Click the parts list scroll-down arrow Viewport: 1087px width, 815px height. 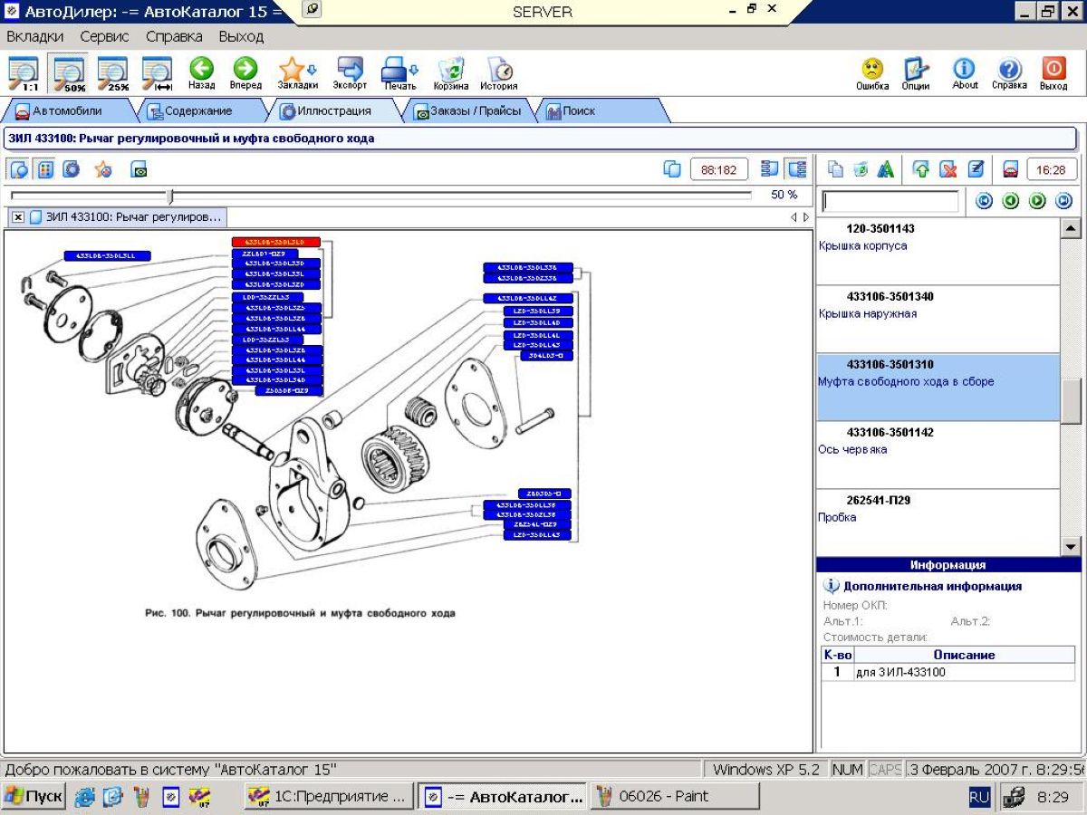(x=1071, y=546)
